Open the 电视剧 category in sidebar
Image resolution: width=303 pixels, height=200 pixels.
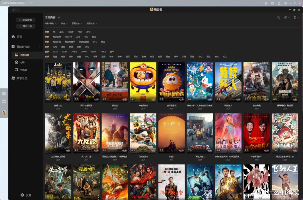tap(23, 69)
